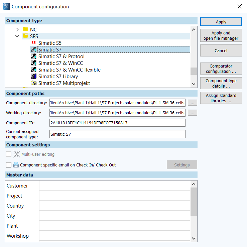
Task: Click the City master data field
Action: tap(115, 216)
